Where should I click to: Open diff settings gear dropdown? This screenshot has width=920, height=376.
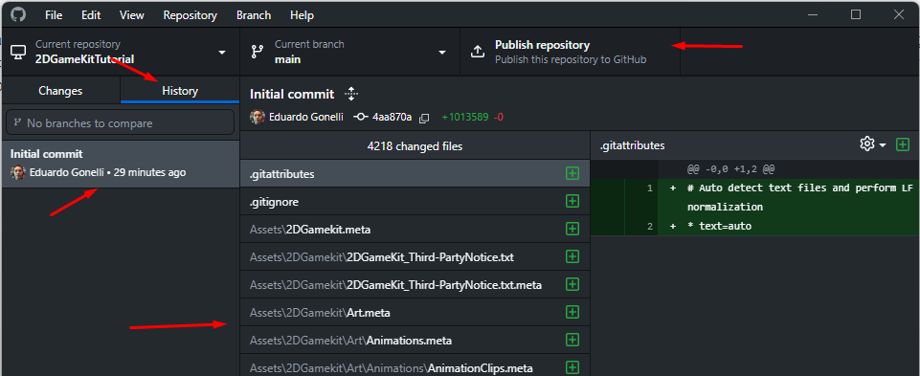click(x=872, y=144)
